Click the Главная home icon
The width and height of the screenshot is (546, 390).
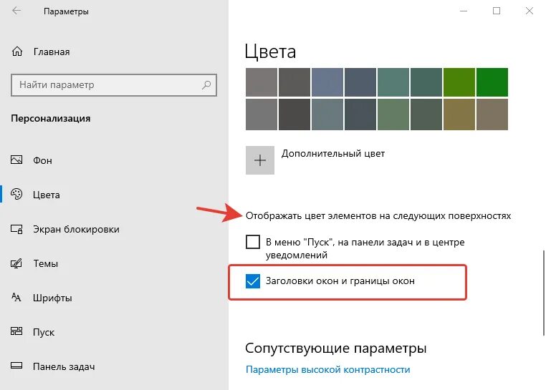click(16, 52)
